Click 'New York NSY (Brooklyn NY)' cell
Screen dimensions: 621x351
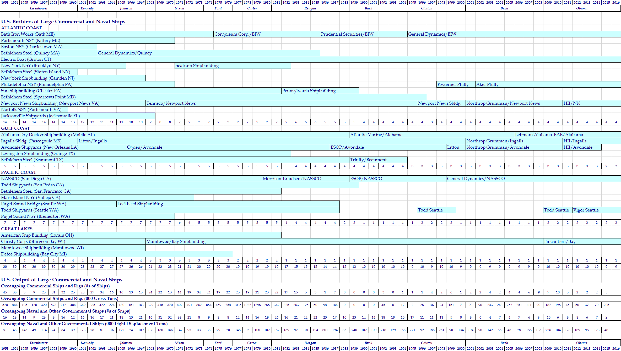click(63, 65)
